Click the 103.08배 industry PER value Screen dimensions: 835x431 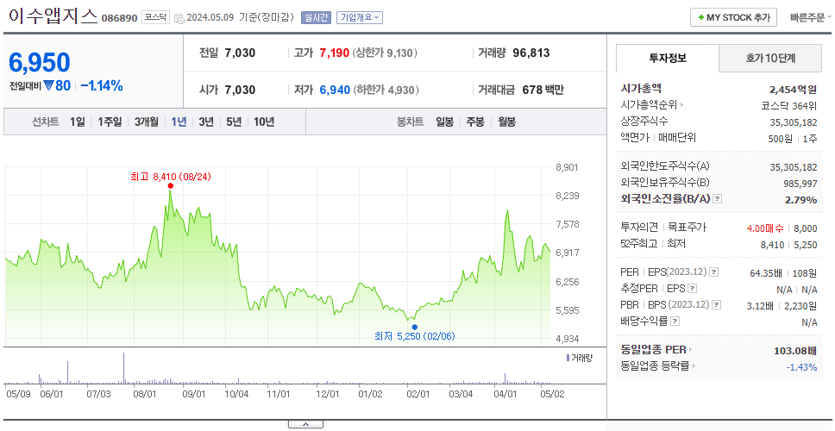coord(795,351)
